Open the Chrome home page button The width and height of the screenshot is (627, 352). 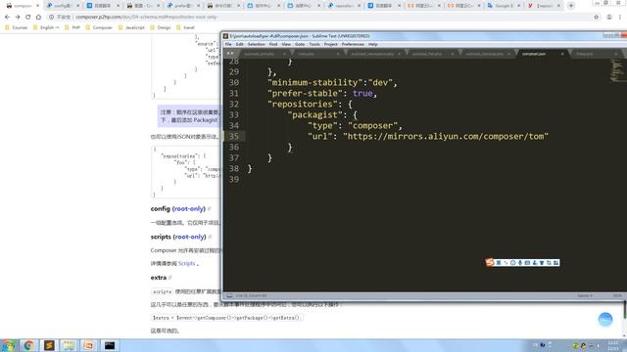point(38,18)
